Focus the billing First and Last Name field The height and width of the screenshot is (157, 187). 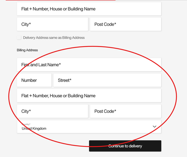coord(89,65)
